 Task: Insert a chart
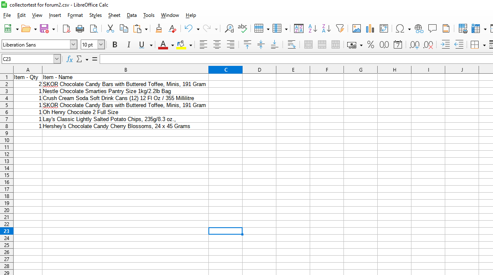click(370, 28)
